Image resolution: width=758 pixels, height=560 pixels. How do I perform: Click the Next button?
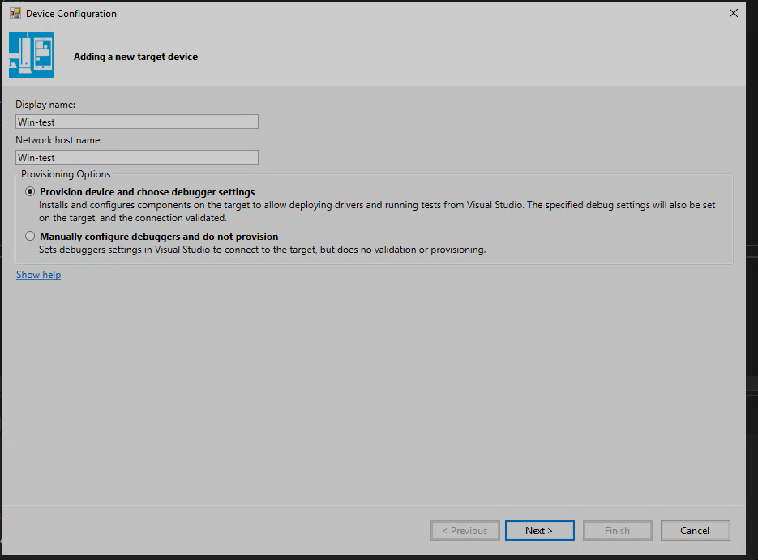click(539, 531)
